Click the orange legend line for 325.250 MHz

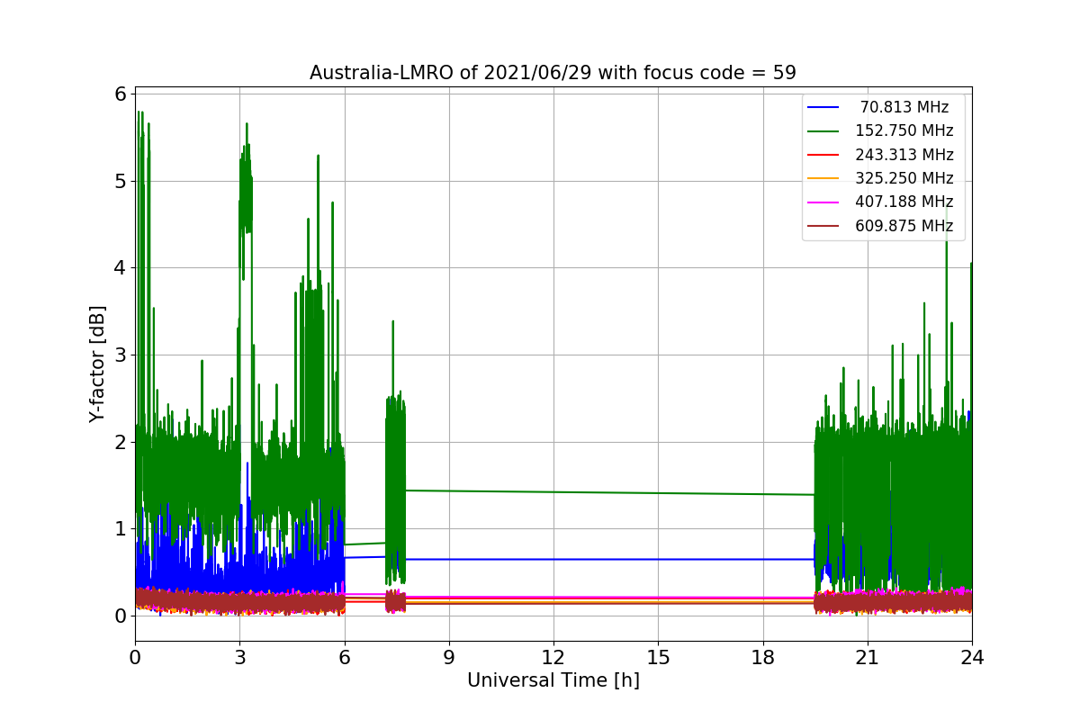coord(823,178)
